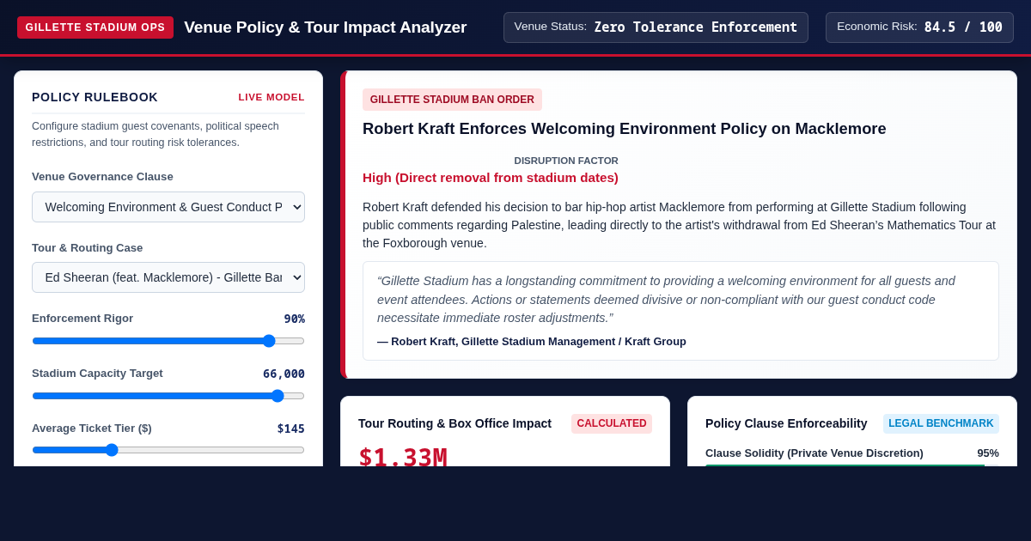The image size is (1031, 541).
Task: Click the High disruption factor text
Action: [x=491, y=178]
